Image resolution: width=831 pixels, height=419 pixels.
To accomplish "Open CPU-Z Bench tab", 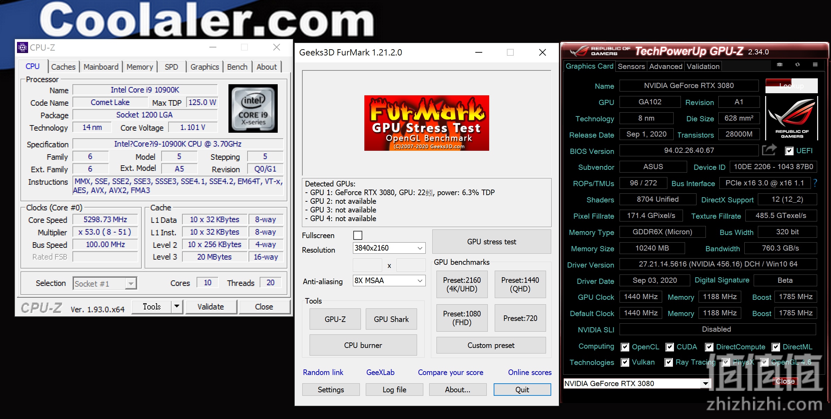I will pos(237,67).
